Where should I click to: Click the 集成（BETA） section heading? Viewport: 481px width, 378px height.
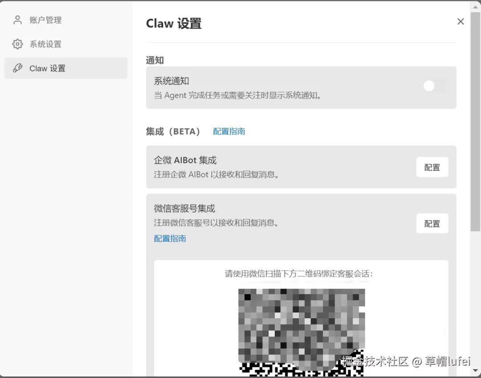point(174,131)
